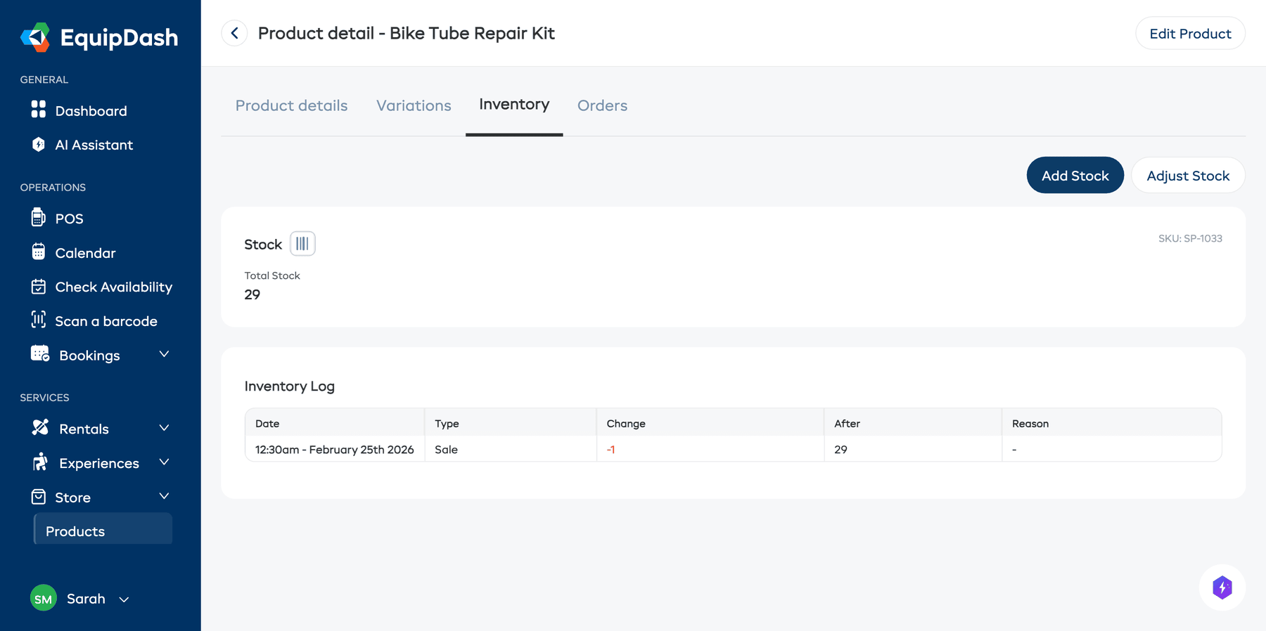Screen dimensions: 1266x631
Task: Select Products in the Store submenu
Action: point(75,531)
